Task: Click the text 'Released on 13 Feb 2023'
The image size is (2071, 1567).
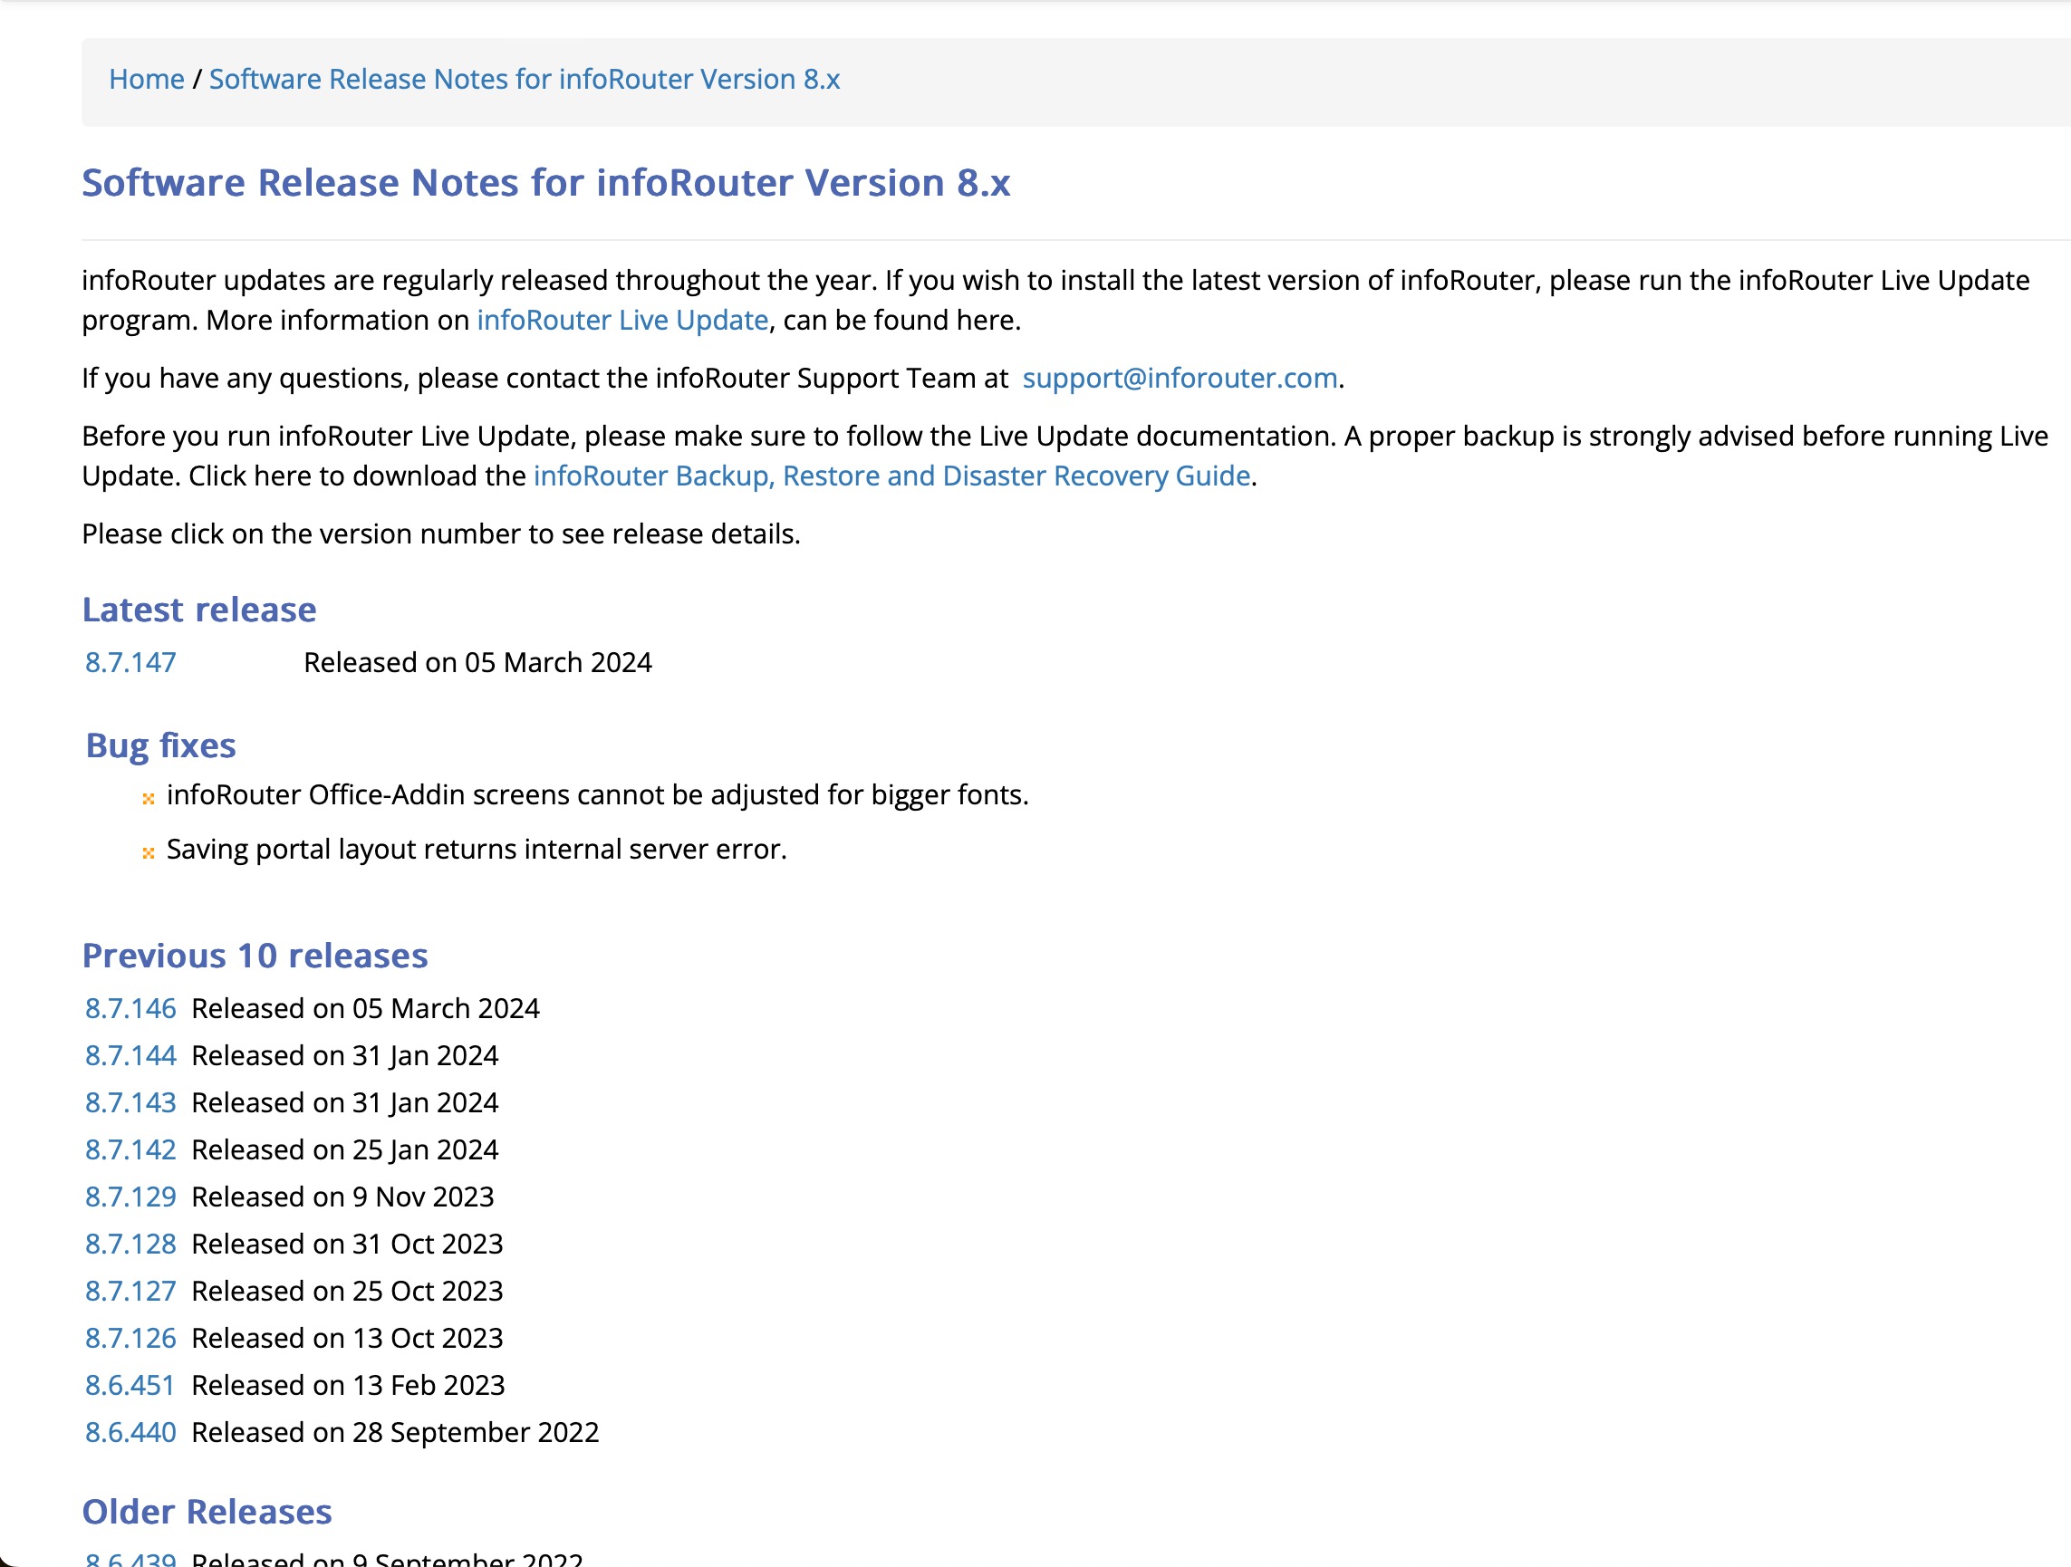Action: click(x=348, y=1386)
